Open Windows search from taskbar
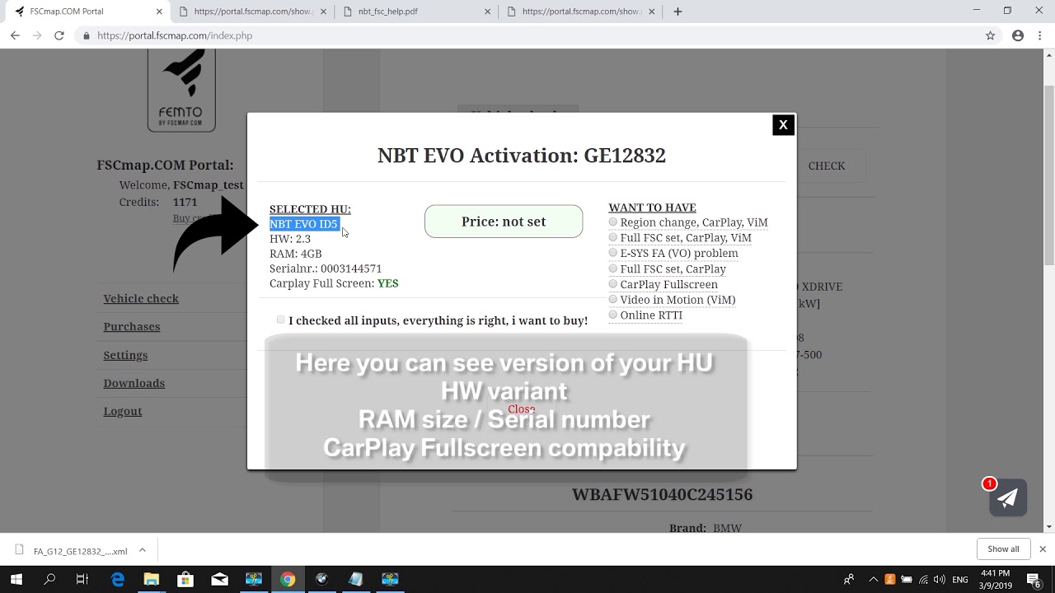The height and width of the screenshot is (593, 1055). [49, 579]
